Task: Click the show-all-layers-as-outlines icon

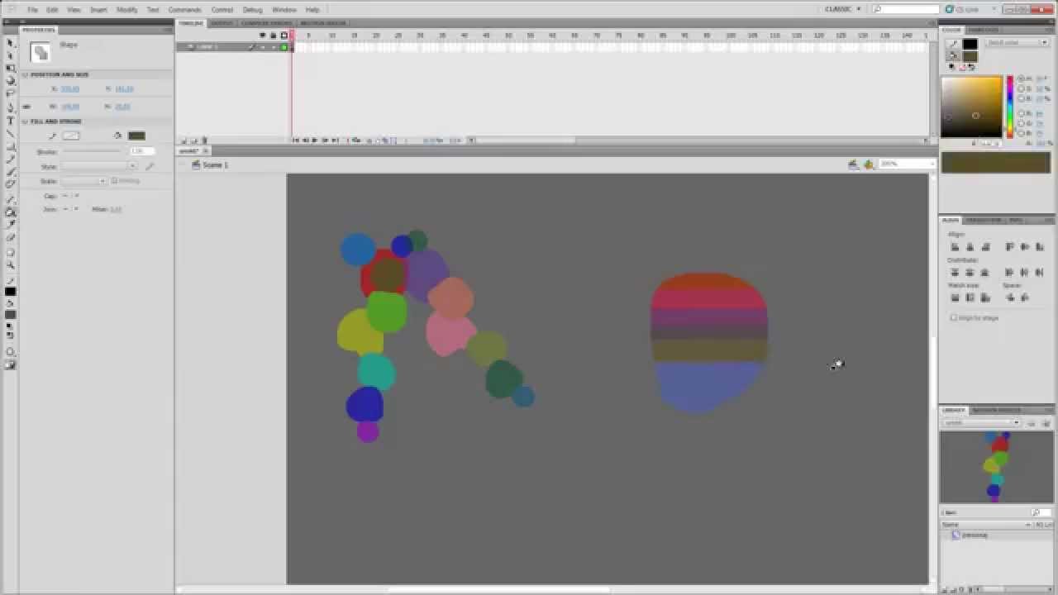Action: tap(284, 36)
